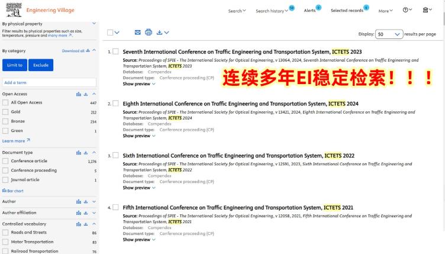
Task: Click the Add a term field
Action: coord(49,82)
